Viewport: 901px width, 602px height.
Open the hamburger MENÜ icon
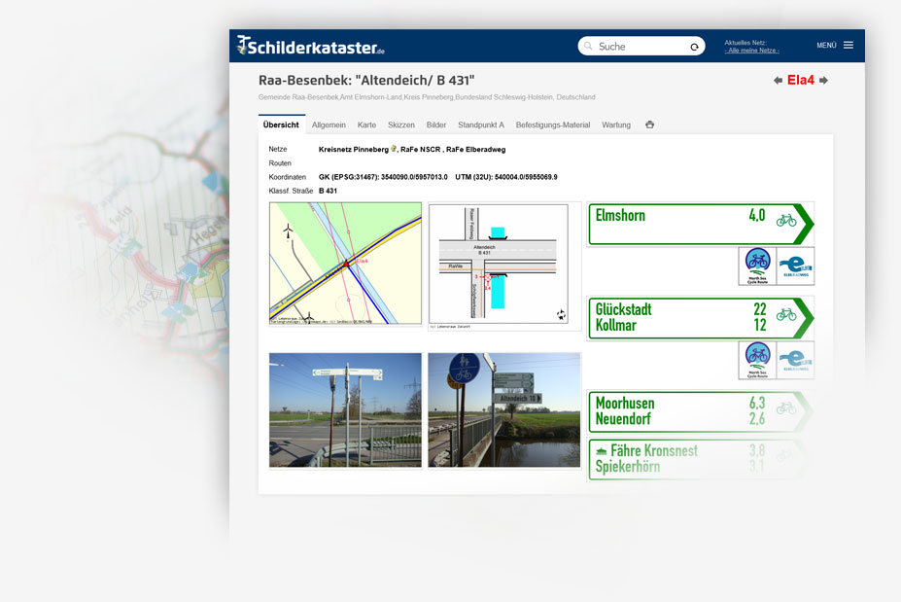click(848, 46)
